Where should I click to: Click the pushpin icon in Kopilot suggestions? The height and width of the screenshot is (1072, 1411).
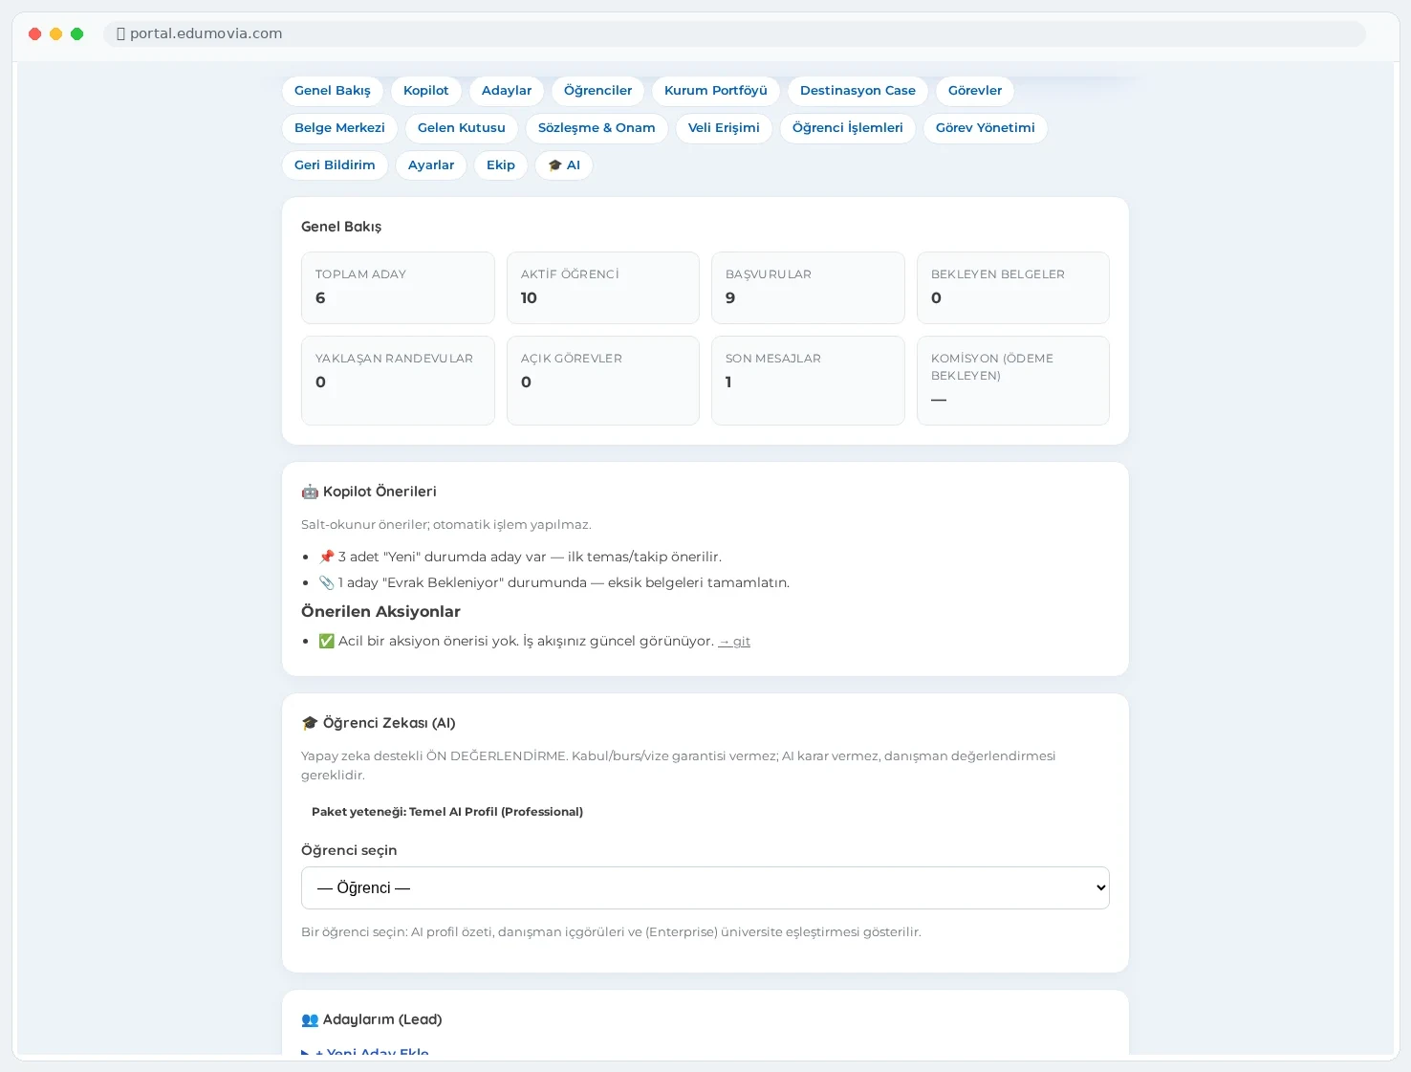327,557
